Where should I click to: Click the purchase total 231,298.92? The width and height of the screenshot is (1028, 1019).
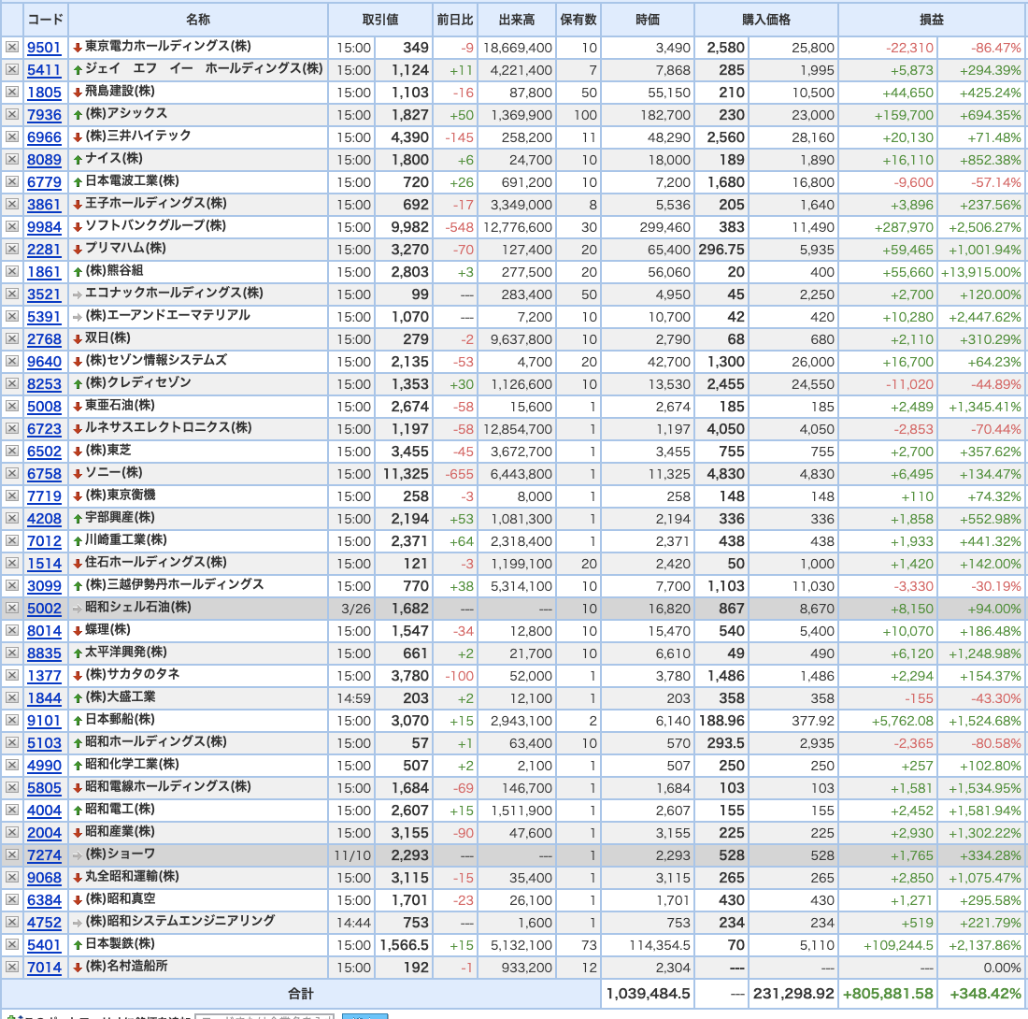pyautogui.click(x=793, y=994)
